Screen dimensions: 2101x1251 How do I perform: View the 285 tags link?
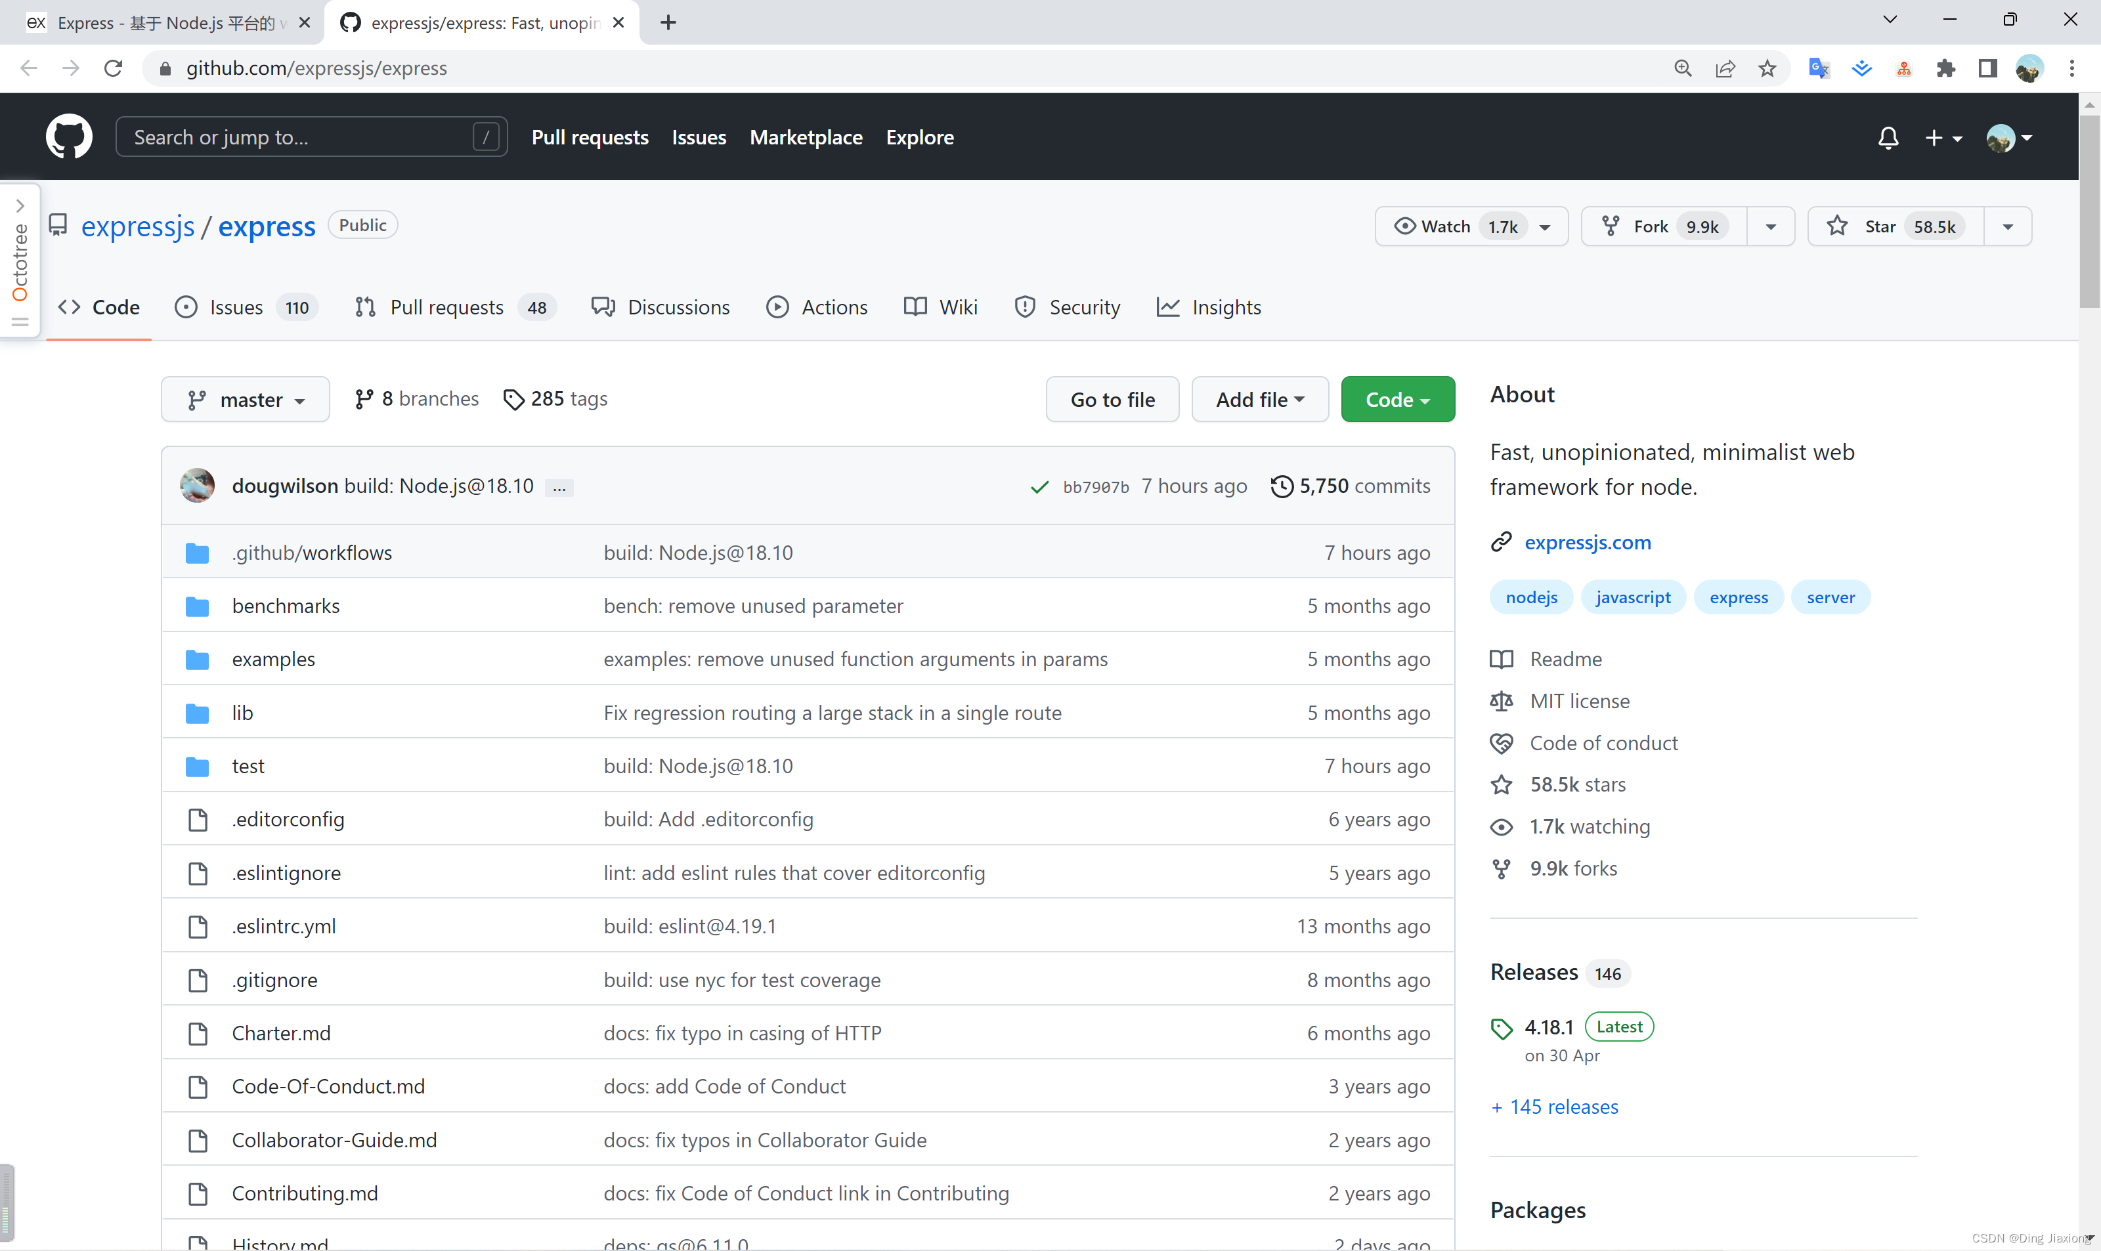pyautogui.click(x=555, y=399)
